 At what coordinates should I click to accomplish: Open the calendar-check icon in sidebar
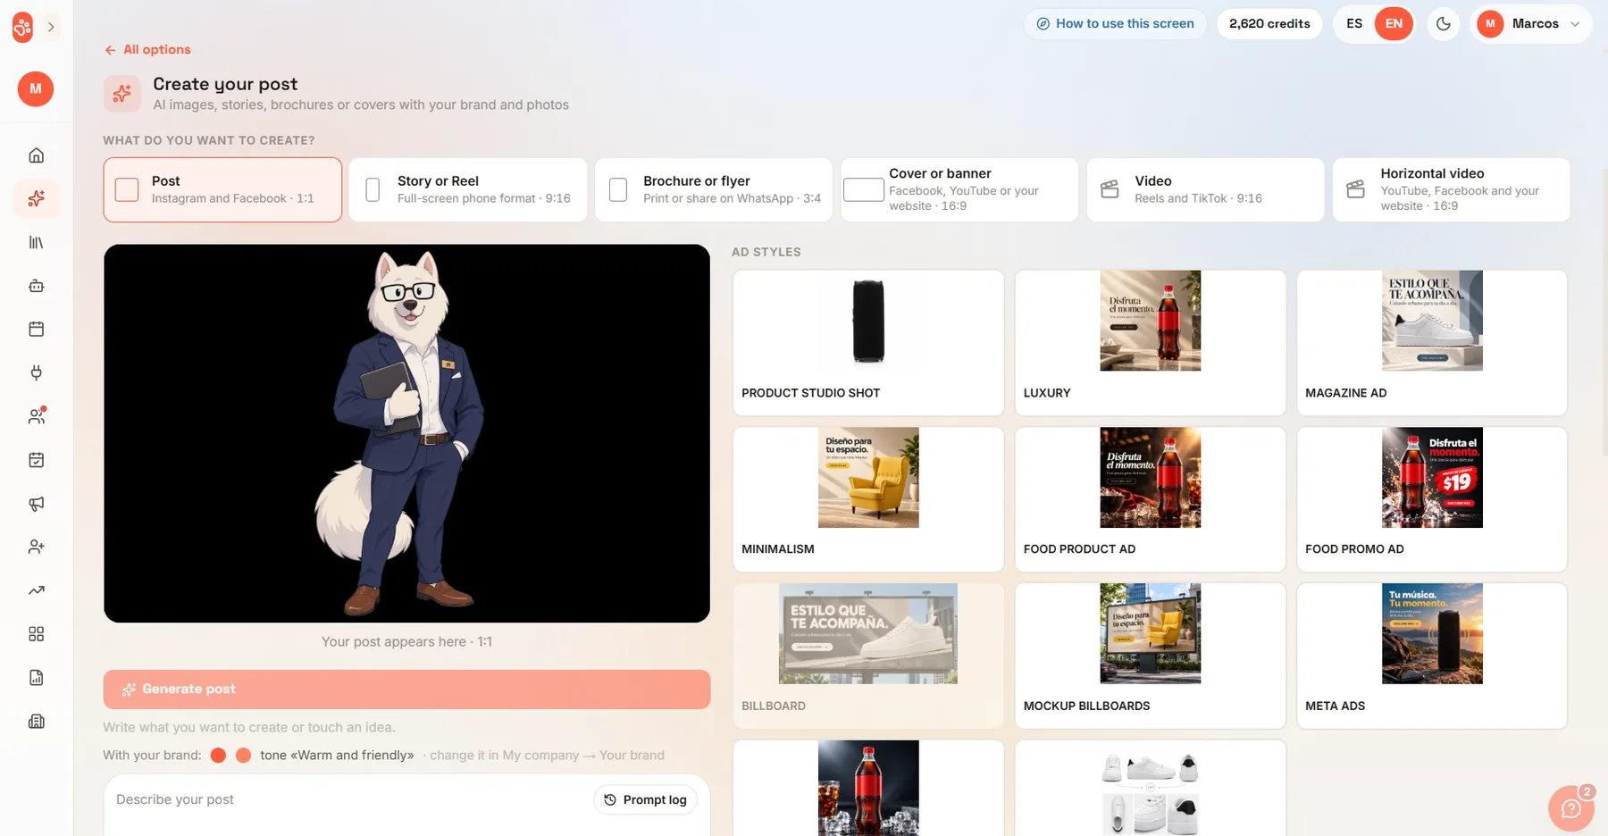36,460
